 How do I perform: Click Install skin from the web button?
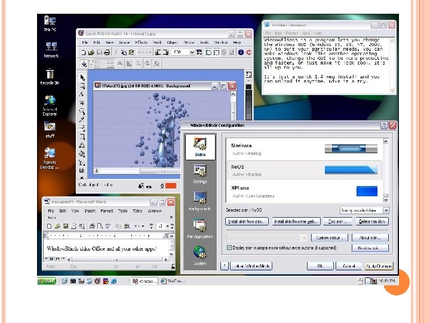[296, 221]
